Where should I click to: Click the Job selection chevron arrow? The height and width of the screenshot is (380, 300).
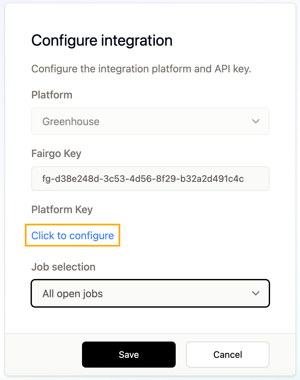[256, 293]
